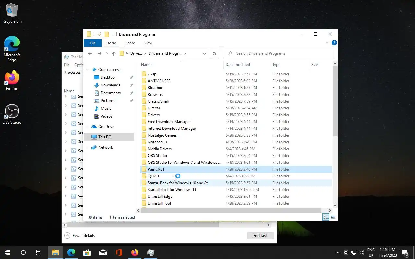Select Internet Download Manager folder
The image size is (415, 259).
[x=236, y=129]
